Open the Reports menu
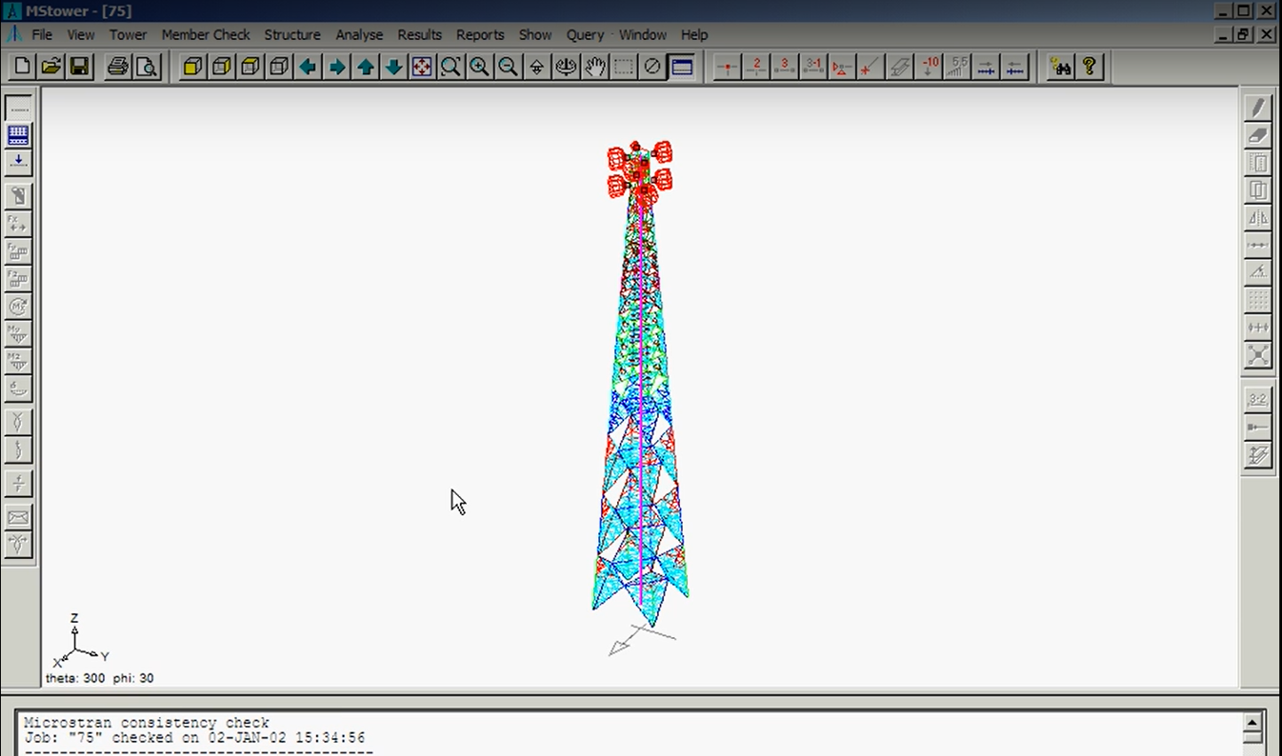 coord(479,35)
